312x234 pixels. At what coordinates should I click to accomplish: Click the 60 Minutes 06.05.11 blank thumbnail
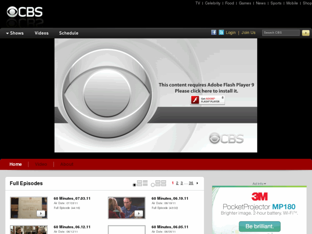127,230
